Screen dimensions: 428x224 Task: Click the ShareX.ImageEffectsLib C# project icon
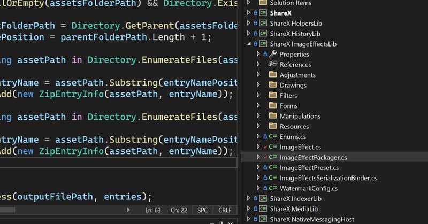coord(263,44)
